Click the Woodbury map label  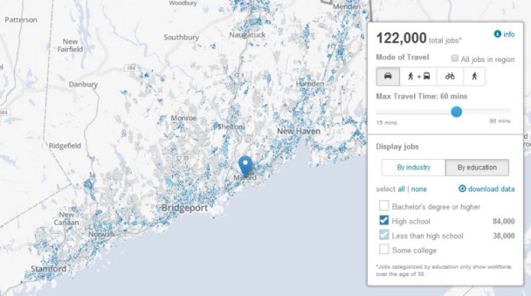(x=183, y=3)
